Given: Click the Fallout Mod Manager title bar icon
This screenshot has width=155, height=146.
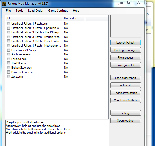Looking at the screenshot, I should [4, 4].
